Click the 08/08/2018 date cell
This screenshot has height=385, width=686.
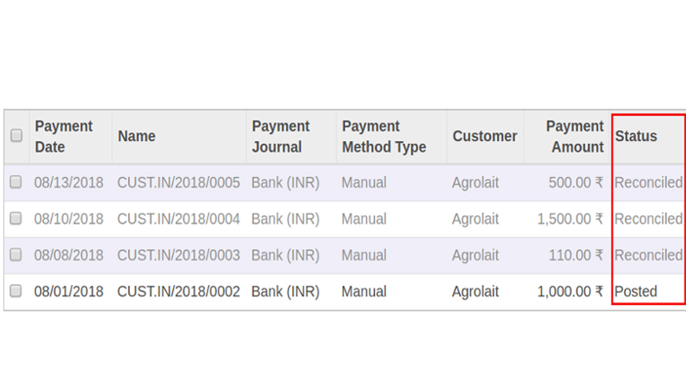pos(69,255)
